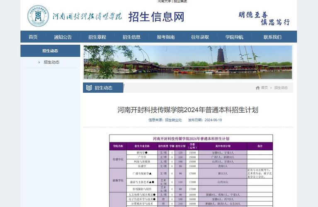
Task: Click the 传播学院 college cell
Action: coord(118,159)
